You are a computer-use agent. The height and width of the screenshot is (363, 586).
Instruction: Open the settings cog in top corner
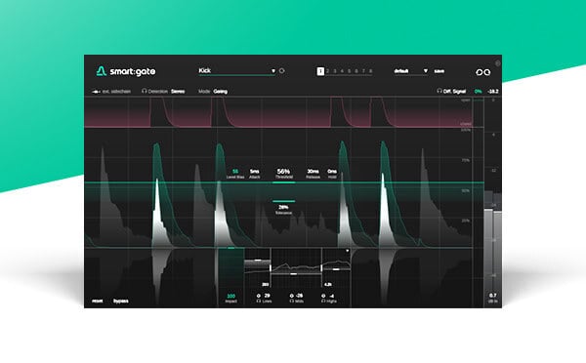[x=498, y=63]
